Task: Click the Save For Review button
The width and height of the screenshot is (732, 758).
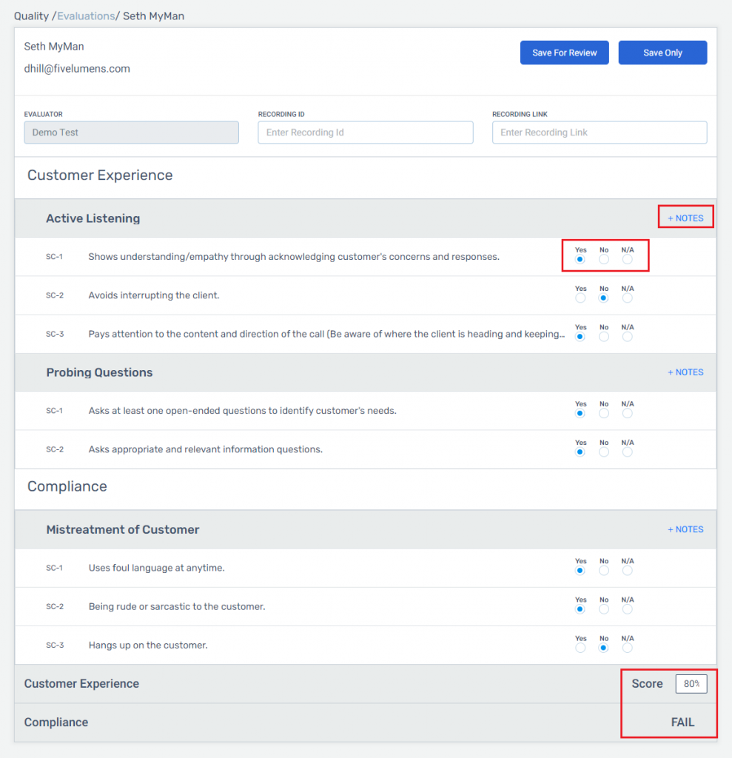Action: pyautogui.click(x=564, y=53)
